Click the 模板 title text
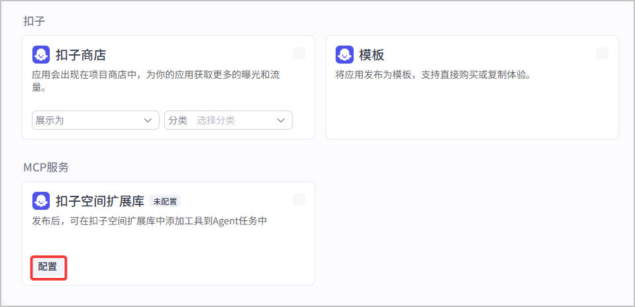This screenshot has height=307, width=635. (x=371, y=55)
